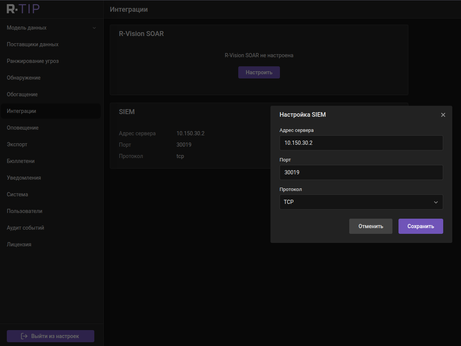Click "Настроить" to configure R-Vision SOAR
This screenshot has width=461, height=346.
click(259, 72)
